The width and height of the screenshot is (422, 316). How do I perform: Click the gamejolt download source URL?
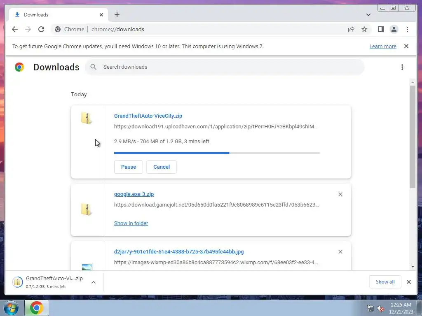216,205
